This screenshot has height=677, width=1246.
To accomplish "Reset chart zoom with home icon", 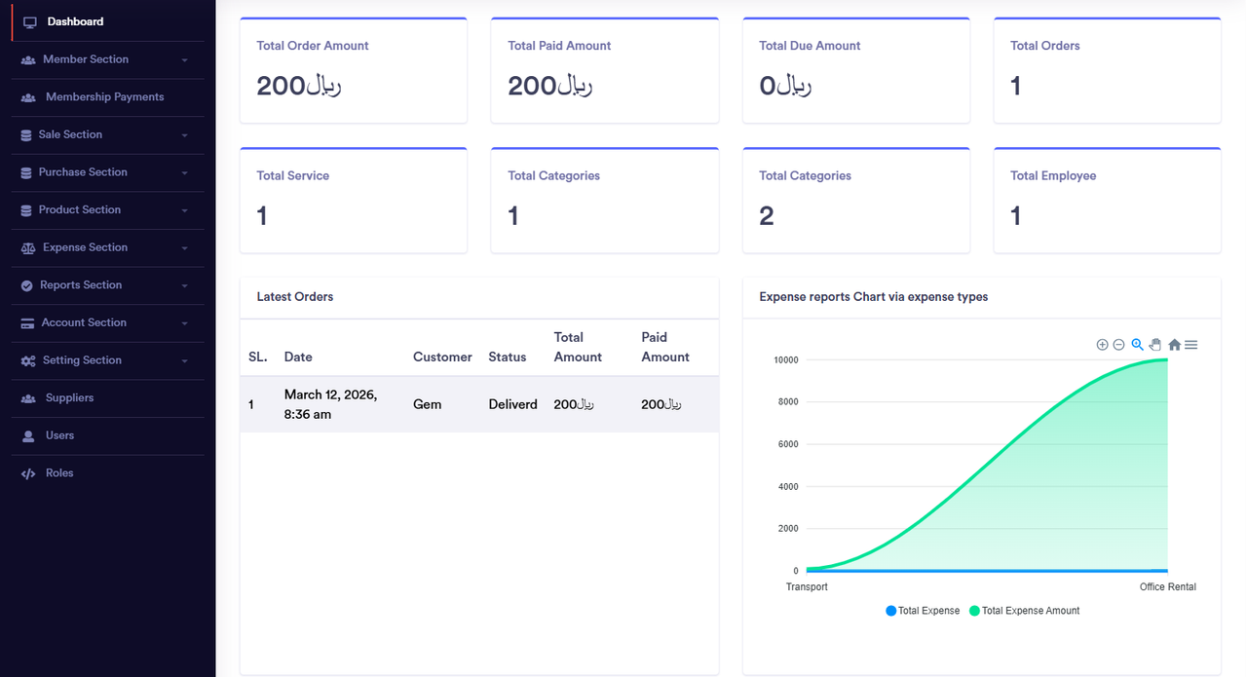I will pos(1174,345).
